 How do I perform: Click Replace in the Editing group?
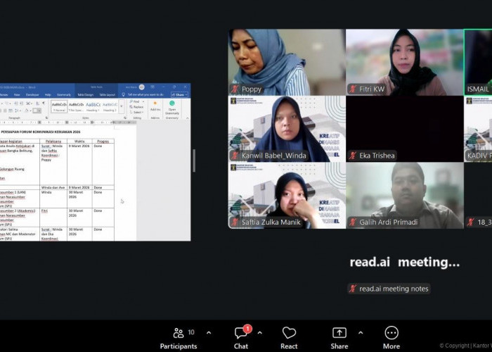point(136,107)
